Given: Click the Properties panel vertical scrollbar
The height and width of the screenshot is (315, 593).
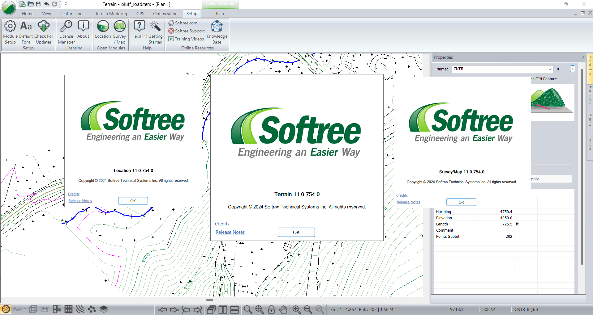Looking at the screenshot, I should click(x=582, y=167).
